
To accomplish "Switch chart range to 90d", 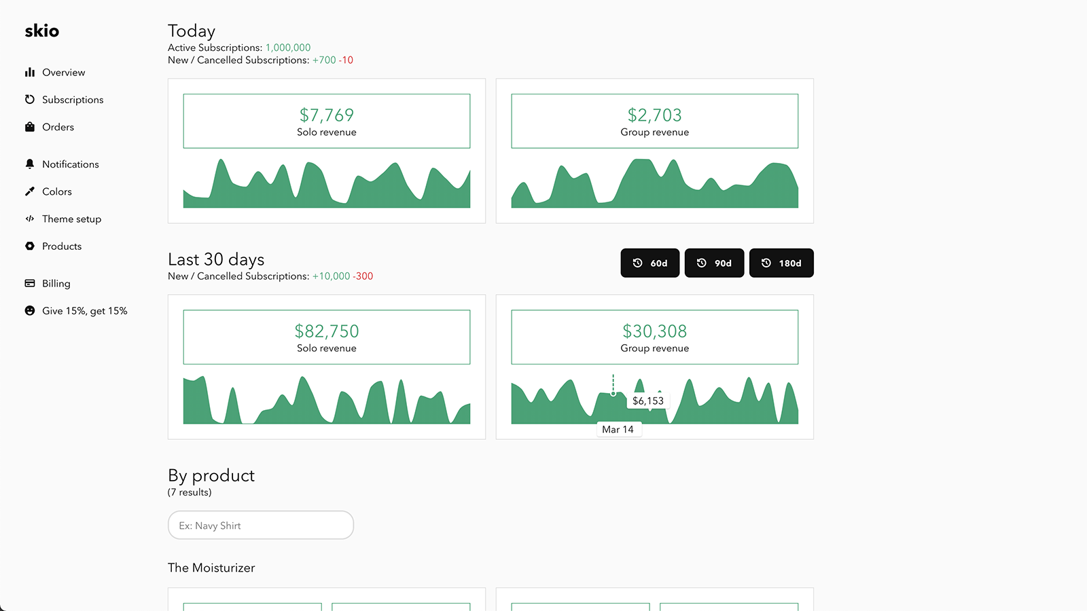I will point(714,263).
